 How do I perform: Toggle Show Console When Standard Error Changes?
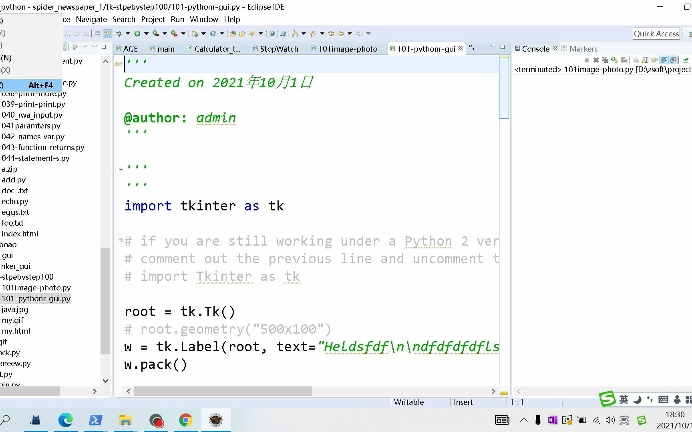coord(674,60)
